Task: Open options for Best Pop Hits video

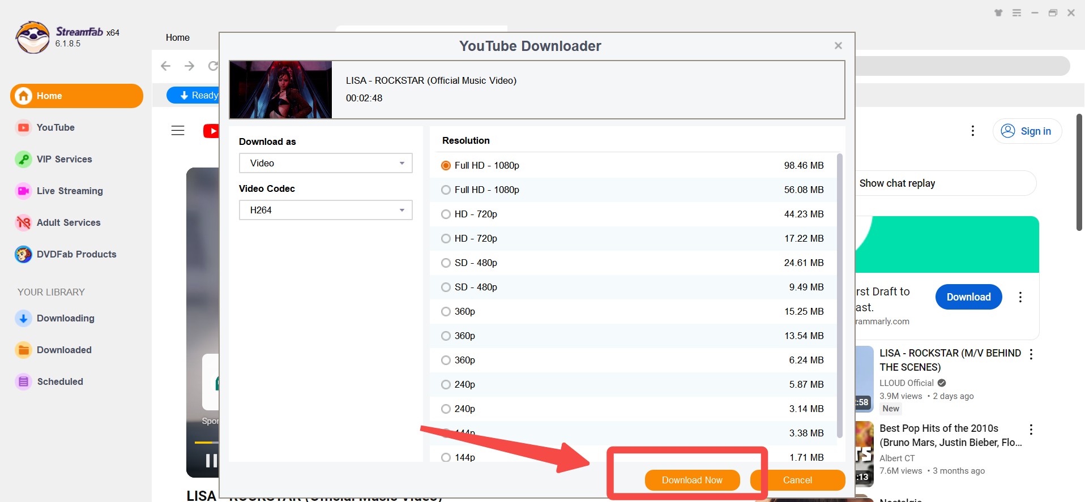Action: [1031, 430]
